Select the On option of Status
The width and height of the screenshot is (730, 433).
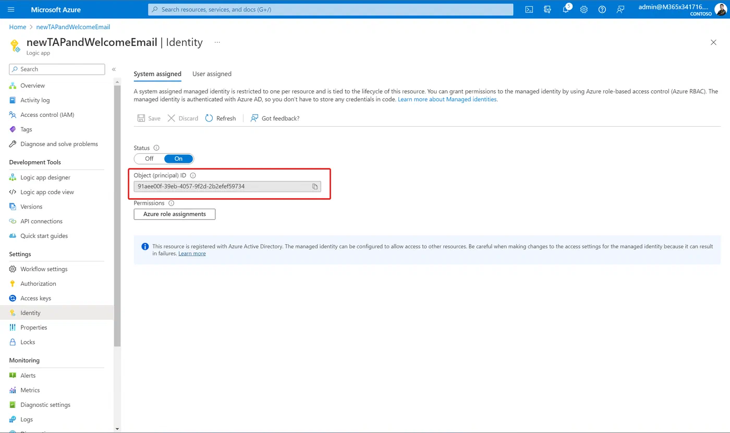pyautogui.click(x=178, y=159)
